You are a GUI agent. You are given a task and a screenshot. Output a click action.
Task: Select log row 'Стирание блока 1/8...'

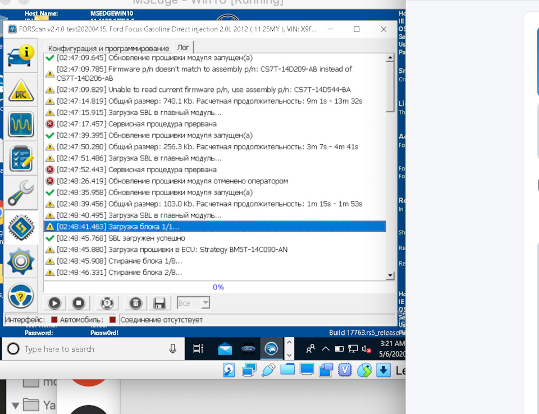[215, 261]
